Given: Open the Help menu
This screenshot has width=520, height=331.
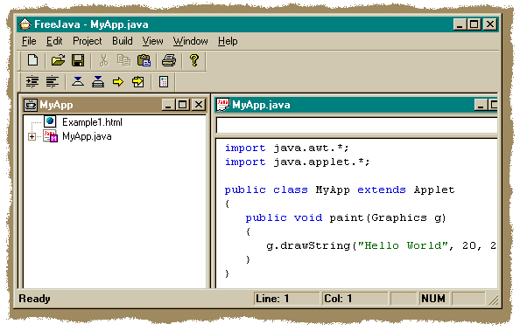Looking at the screenshot, I should click(228, 41).
